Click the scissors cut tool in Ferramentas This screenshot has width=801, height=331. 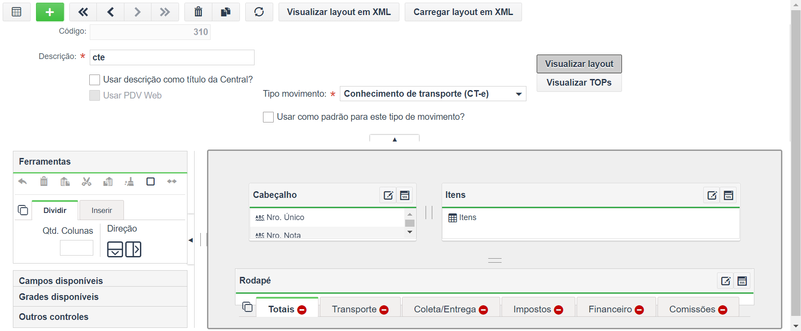(x=87, y=181)
